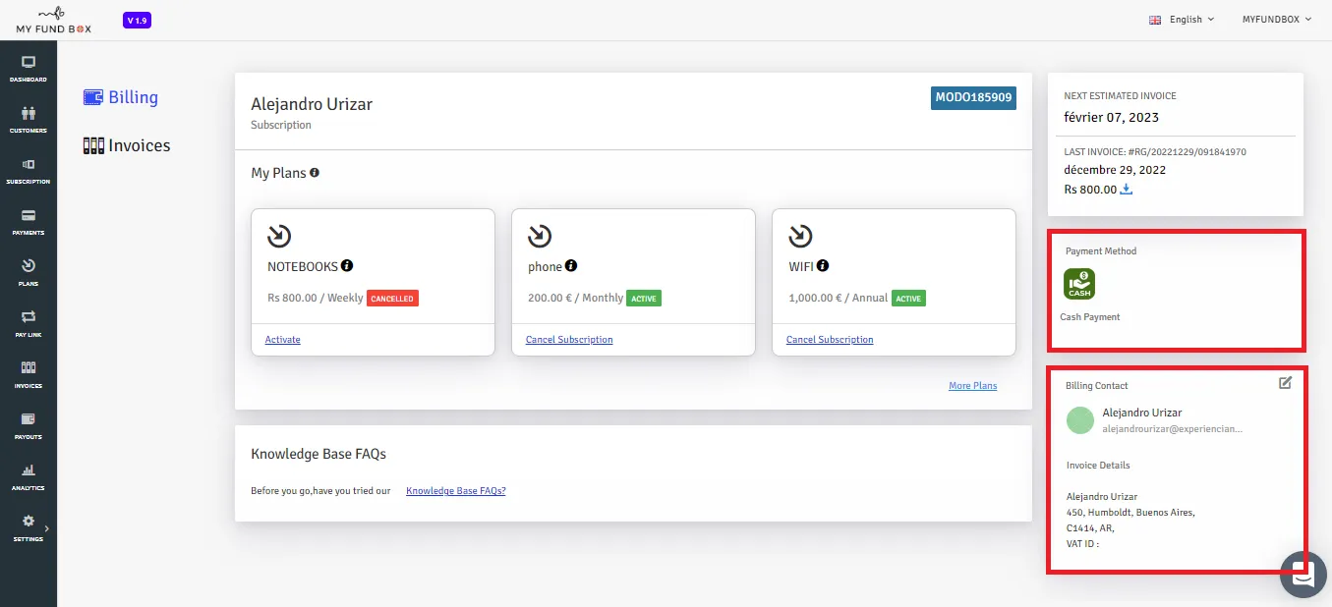Click the Alejandro Urizar subscription heading
1332x607 pixels.
(312, 104)
